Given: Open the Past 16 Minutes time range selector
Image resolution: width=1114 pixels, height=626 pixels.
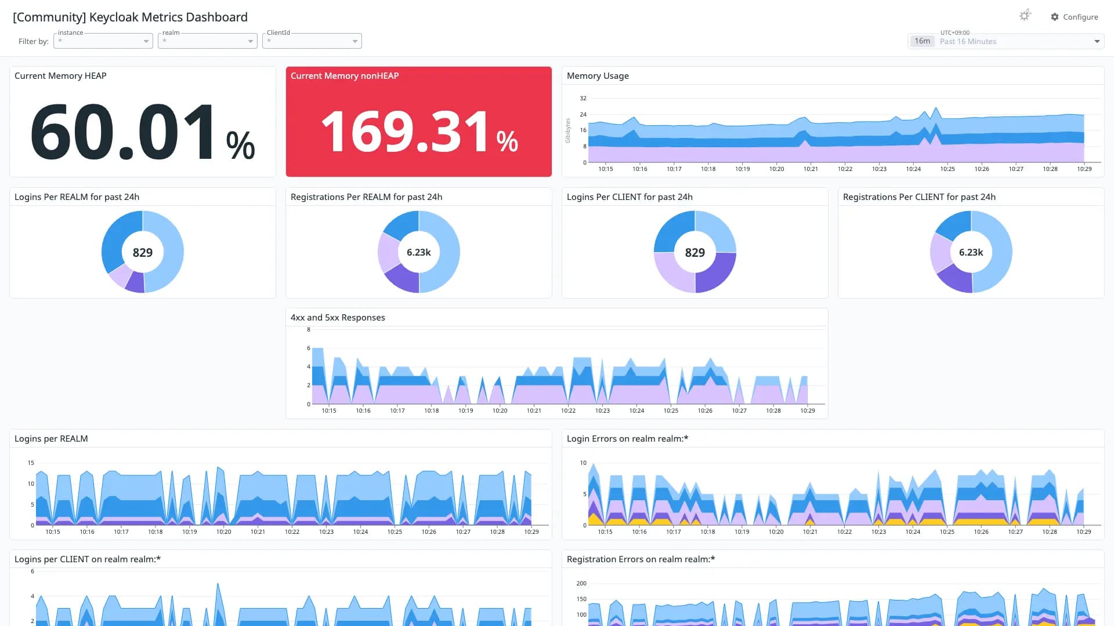Looking at the screenshot, I should (x=1006, y=41).
